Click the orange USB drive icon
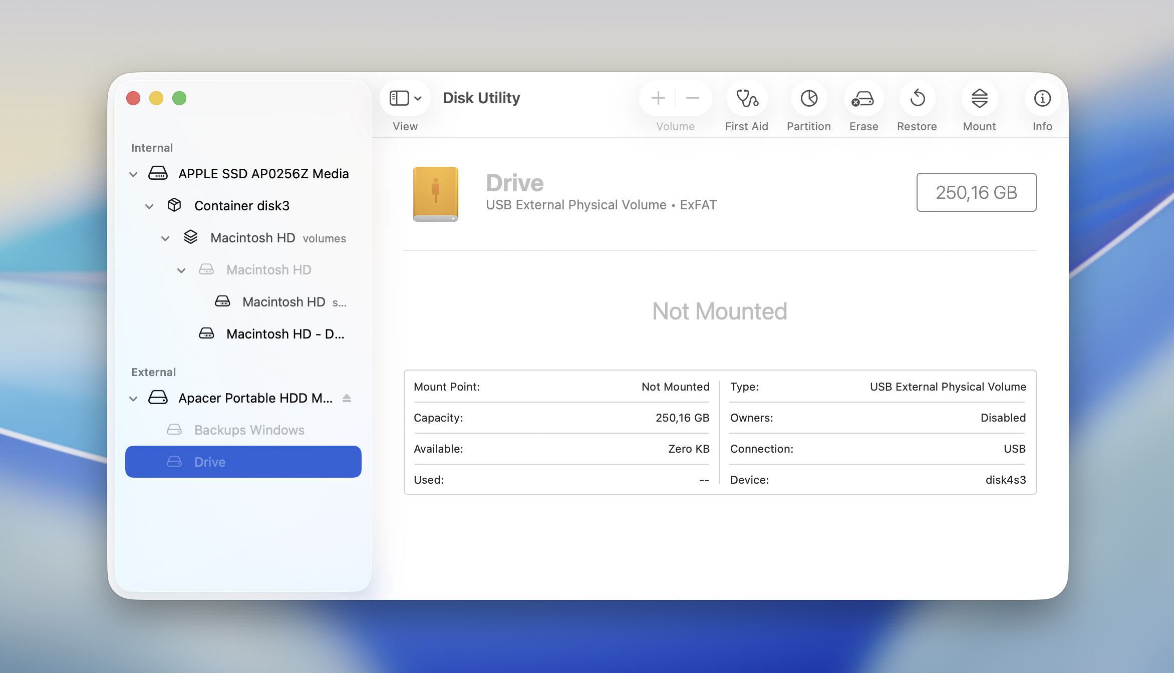Image resolution: width=1174 pixels, height=673 pixels. 436,194
